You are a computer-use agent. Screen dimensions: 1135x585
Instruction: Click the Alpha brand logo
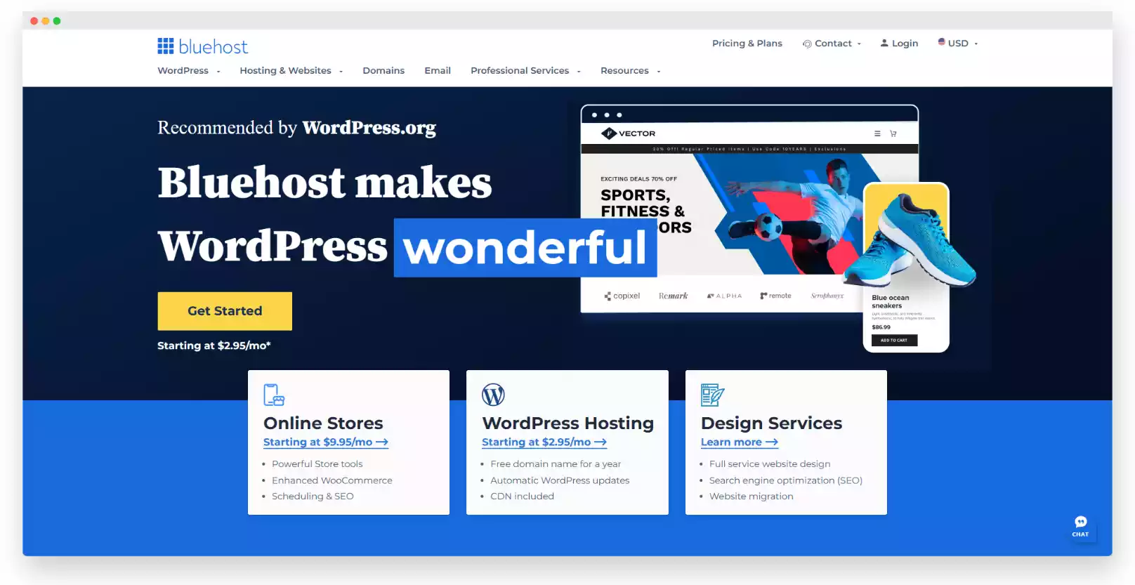coord(724,296)
